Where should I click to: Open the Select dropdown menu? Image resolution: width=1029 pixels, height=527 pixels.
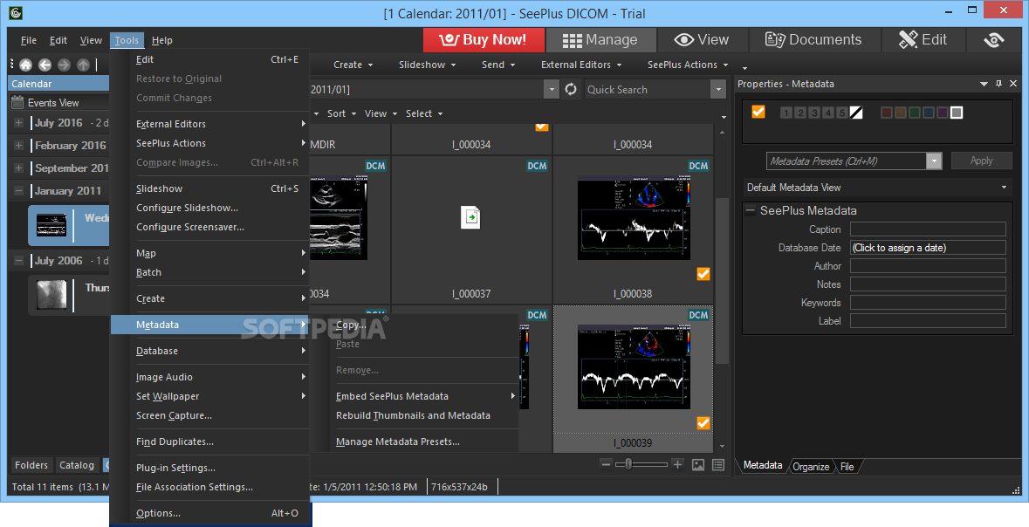point(424,113)
